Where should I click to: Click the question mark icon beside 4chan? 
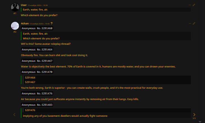pyautogui.click(x=52, y=23)
